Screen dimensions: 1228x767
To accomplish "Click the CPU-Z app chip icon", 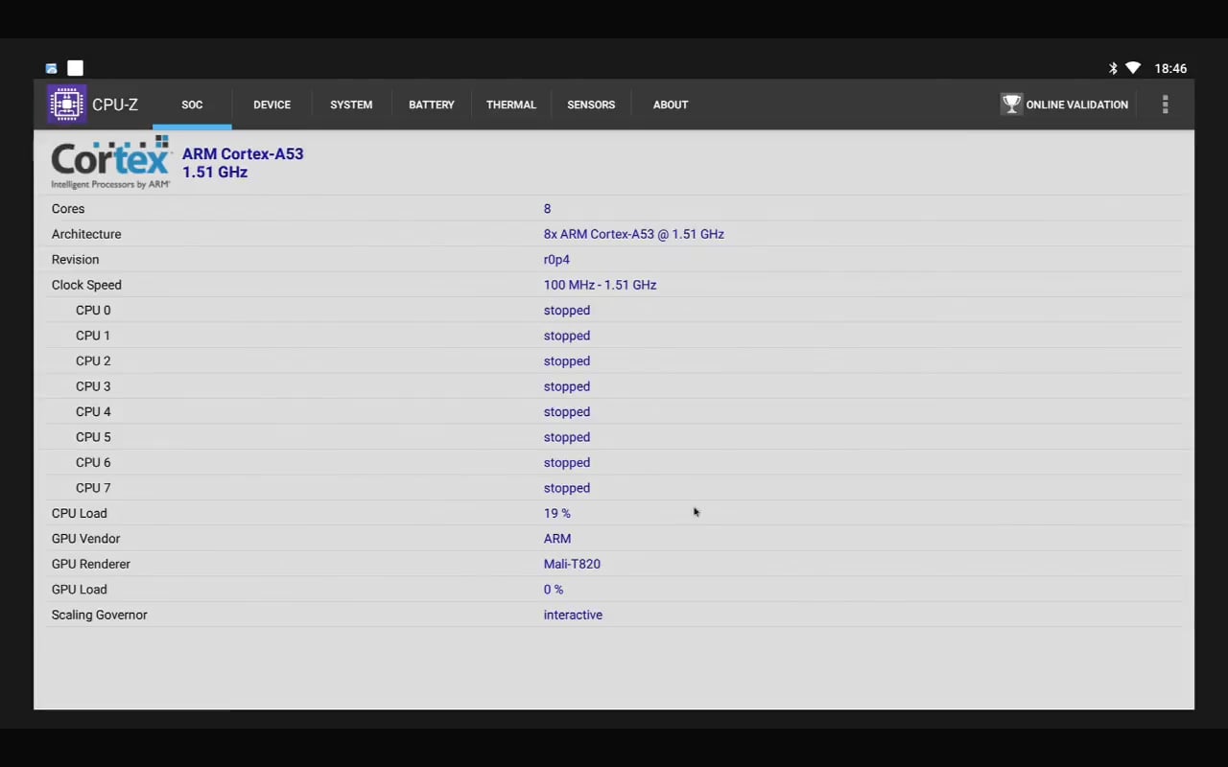I will [x=67, y=105].
